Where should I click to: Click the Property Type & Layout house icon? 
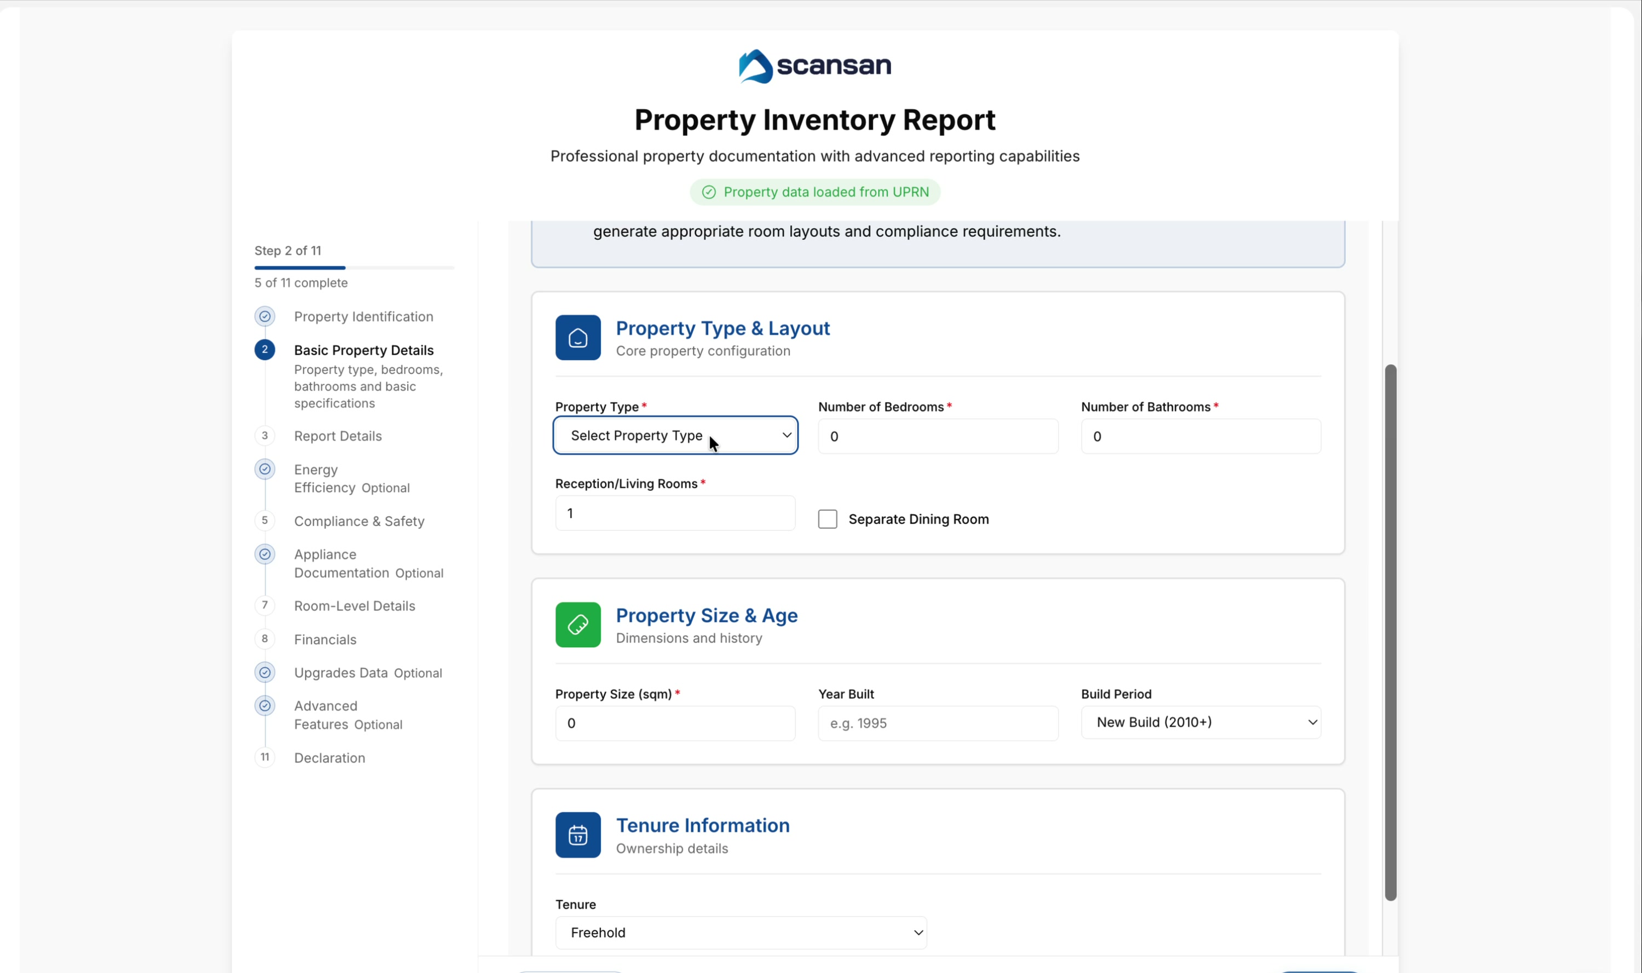[578, 338]
